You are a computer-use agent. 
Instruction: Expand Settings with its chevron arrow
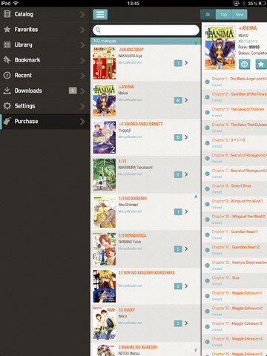point(82,106)
